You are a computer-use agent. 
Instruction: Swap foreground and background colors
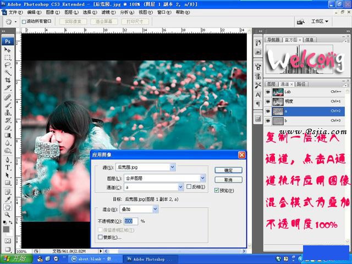click(10, 222)
